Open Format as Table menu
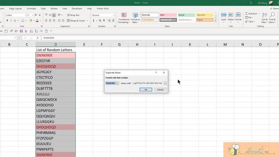This screenshot has width=279, height=157. [135, 18]
